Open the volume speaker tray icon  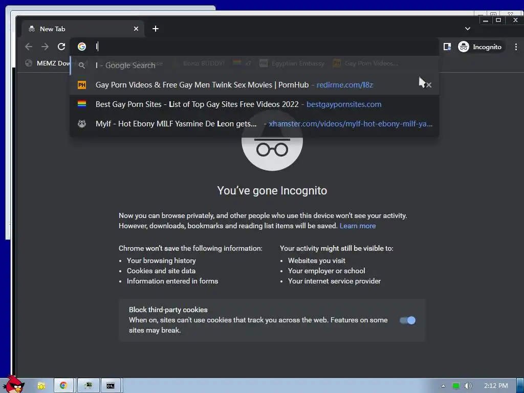coord(468,386)
